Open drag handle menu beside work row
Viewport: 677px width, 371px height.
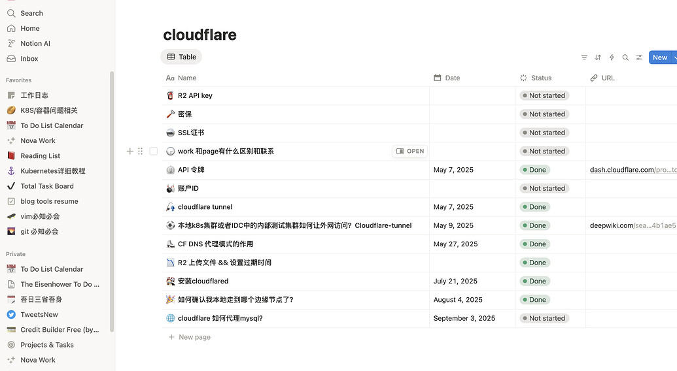tap(141, 152)
